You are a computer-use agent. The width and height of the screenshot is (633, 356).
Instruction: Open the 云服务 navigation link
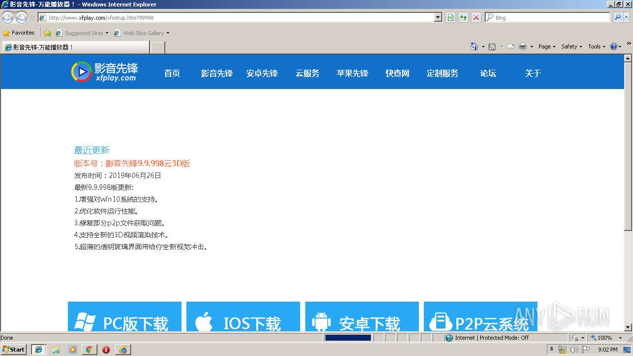coord(308,73)
